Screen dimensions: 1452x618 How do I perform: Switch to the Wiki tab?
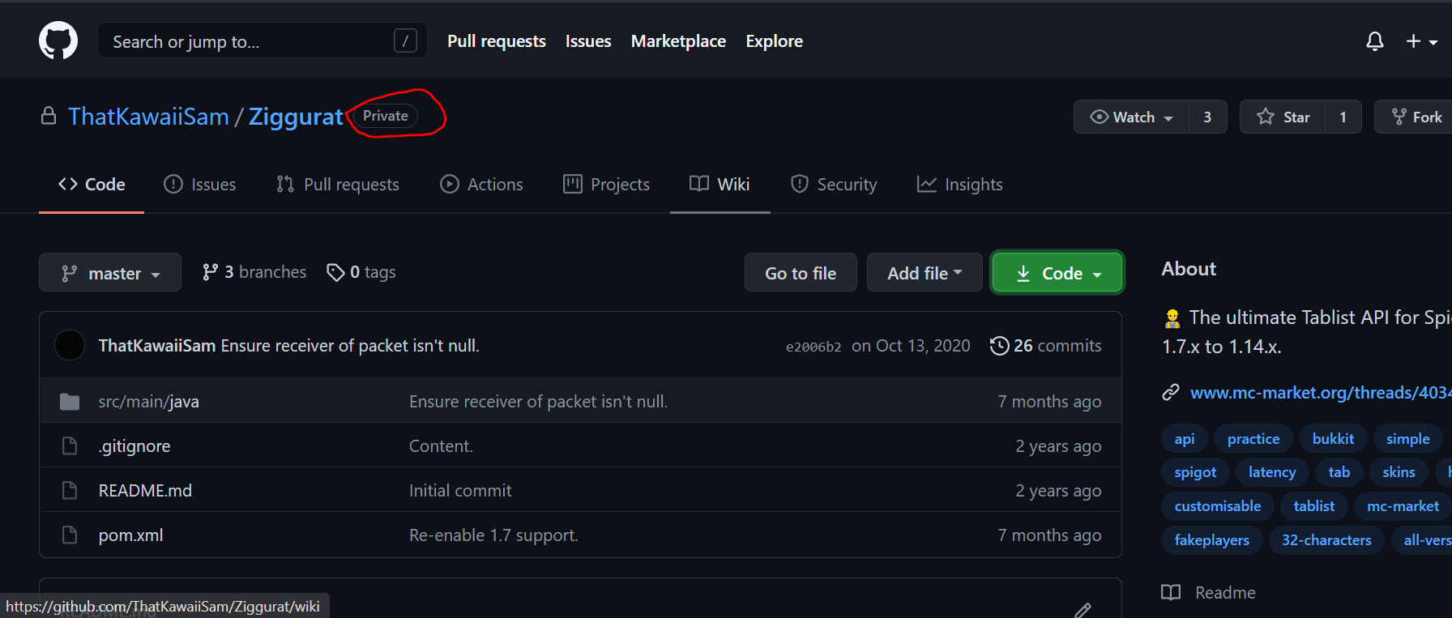pos(720,185)
